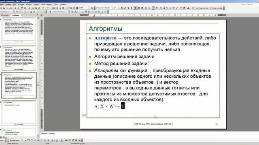Open the Справка menu
Image resolution: width=259 pixels, height=145 pixels.
63,4
